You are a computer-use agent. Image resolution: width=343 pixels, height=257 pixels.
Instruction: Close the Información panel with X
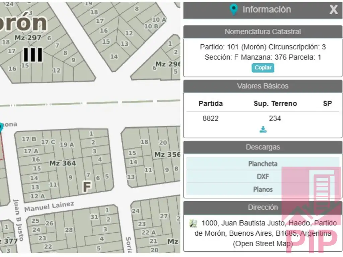(x=333, y=10)
